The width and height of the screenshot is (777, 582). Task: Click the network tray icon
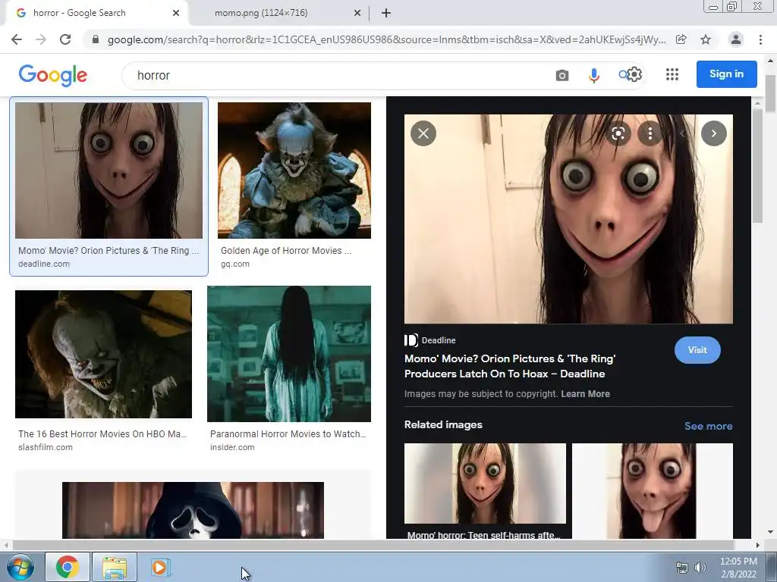682,568
